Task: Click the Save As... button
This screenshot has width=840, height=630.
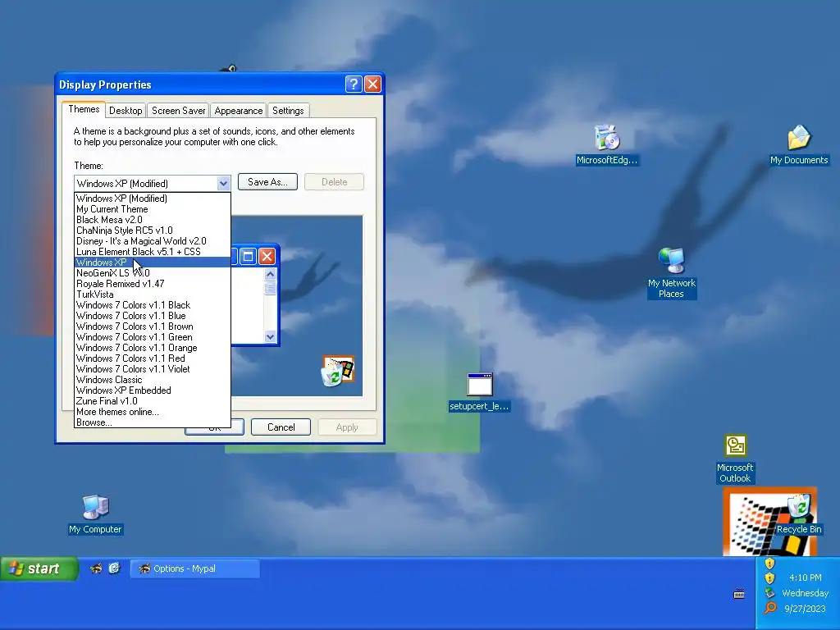Action: point(267,182)
